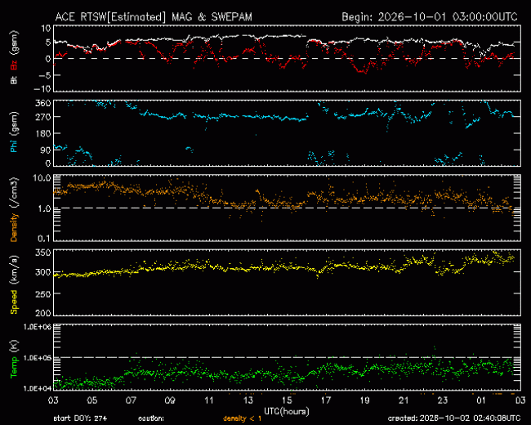
Task: Click the green 'Temp (K)' axis label
Action: 14,360
